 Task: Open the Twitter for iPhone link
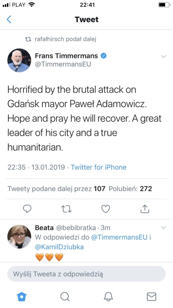99,167
